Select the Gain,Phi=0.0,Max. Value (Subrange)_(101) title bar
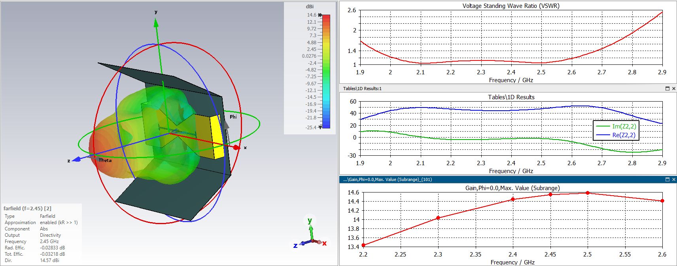This screenshot has height=266, width=677. [x=508, y=179]
